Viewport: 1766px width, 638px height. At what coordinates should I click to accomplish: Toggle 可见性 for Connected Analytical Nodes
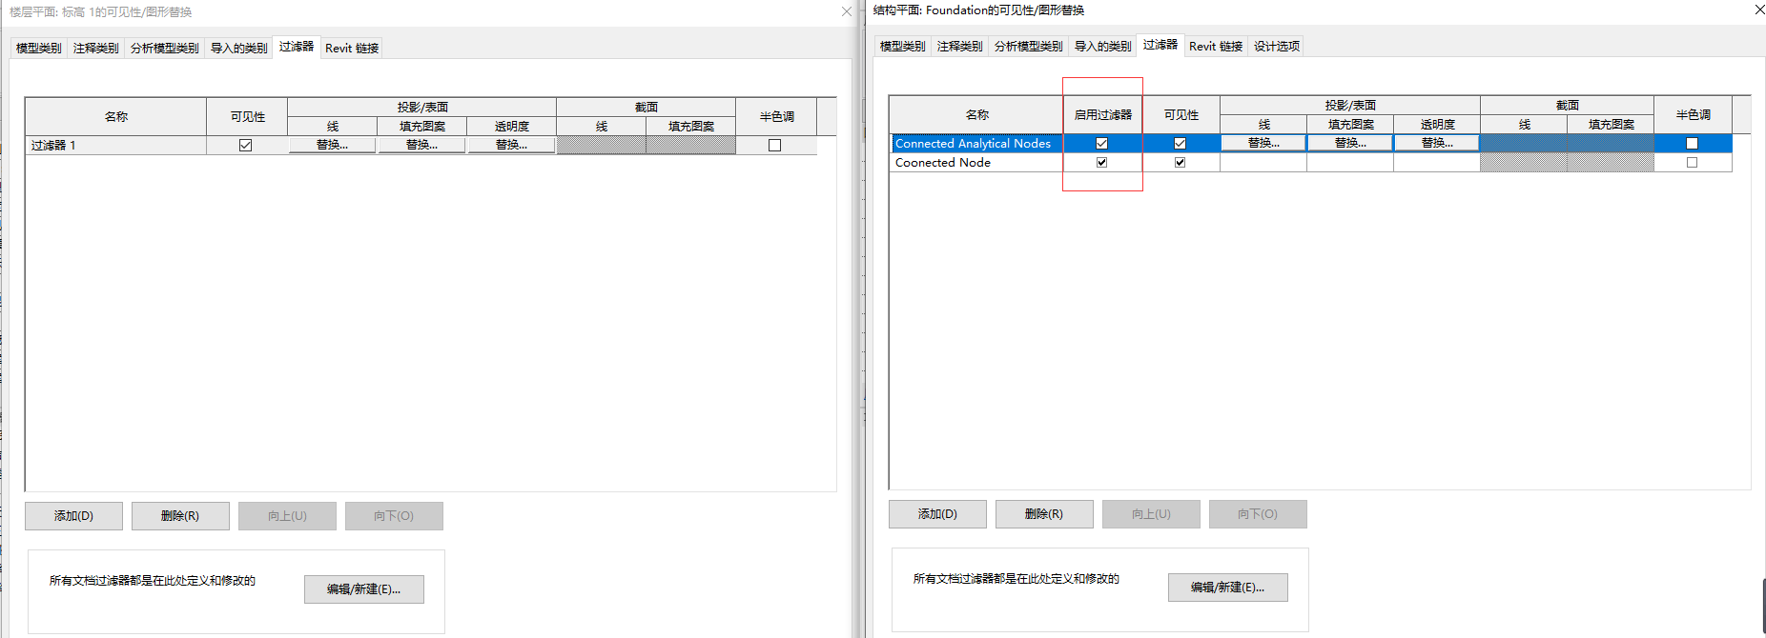click(1180, 143)
